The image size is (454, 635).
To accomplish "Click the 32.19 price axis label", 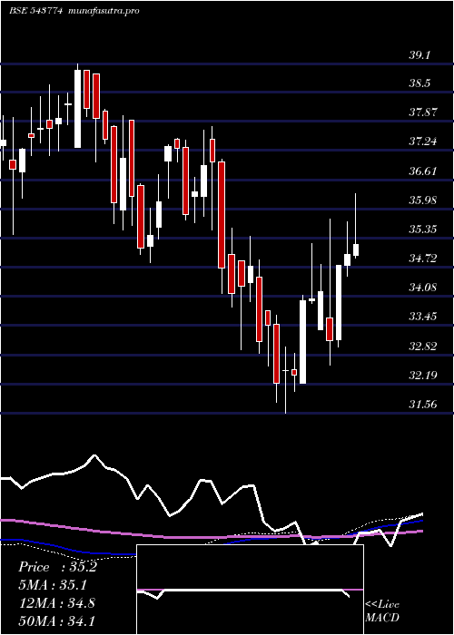I will (423, 375).
